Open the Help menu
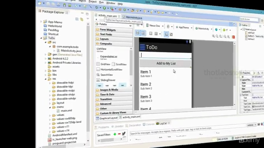264x148 pixels. pos(120,4)
